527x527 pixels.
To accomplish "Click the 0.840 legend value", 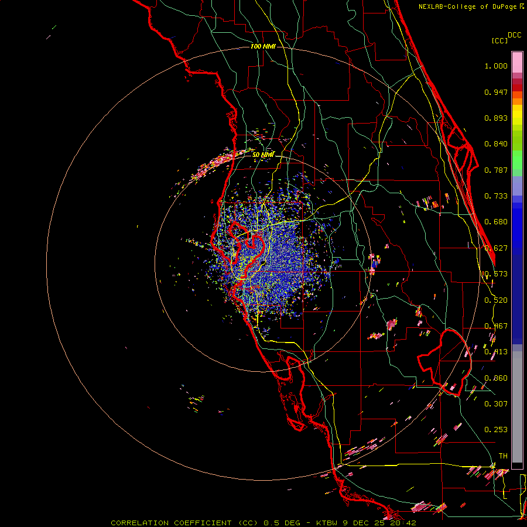I will pyautogui.click(x=496, y=144).
